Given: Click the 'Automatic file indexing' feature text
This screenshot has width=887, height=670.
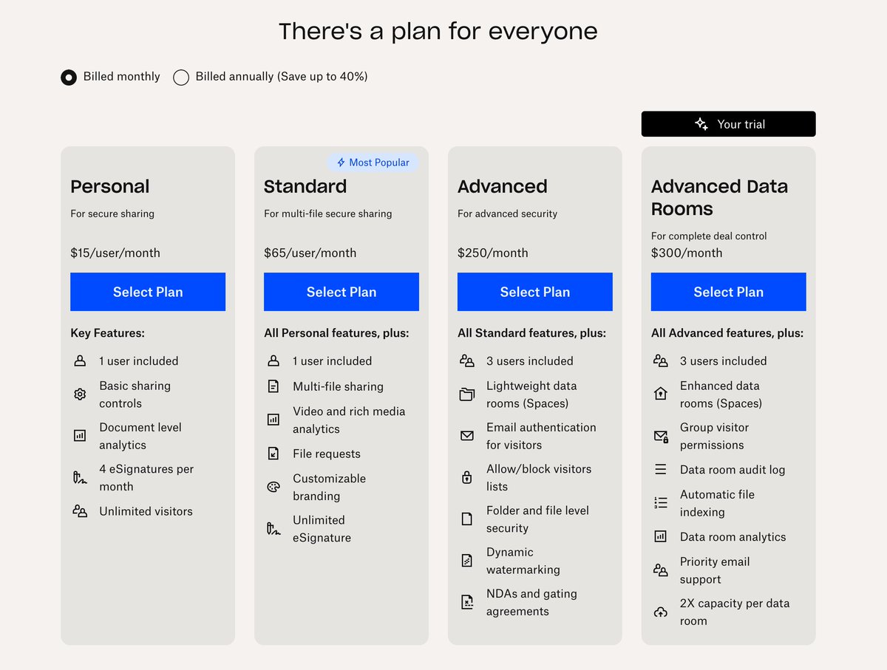Looking at the screenshot, I should click(x=717, y=503).
